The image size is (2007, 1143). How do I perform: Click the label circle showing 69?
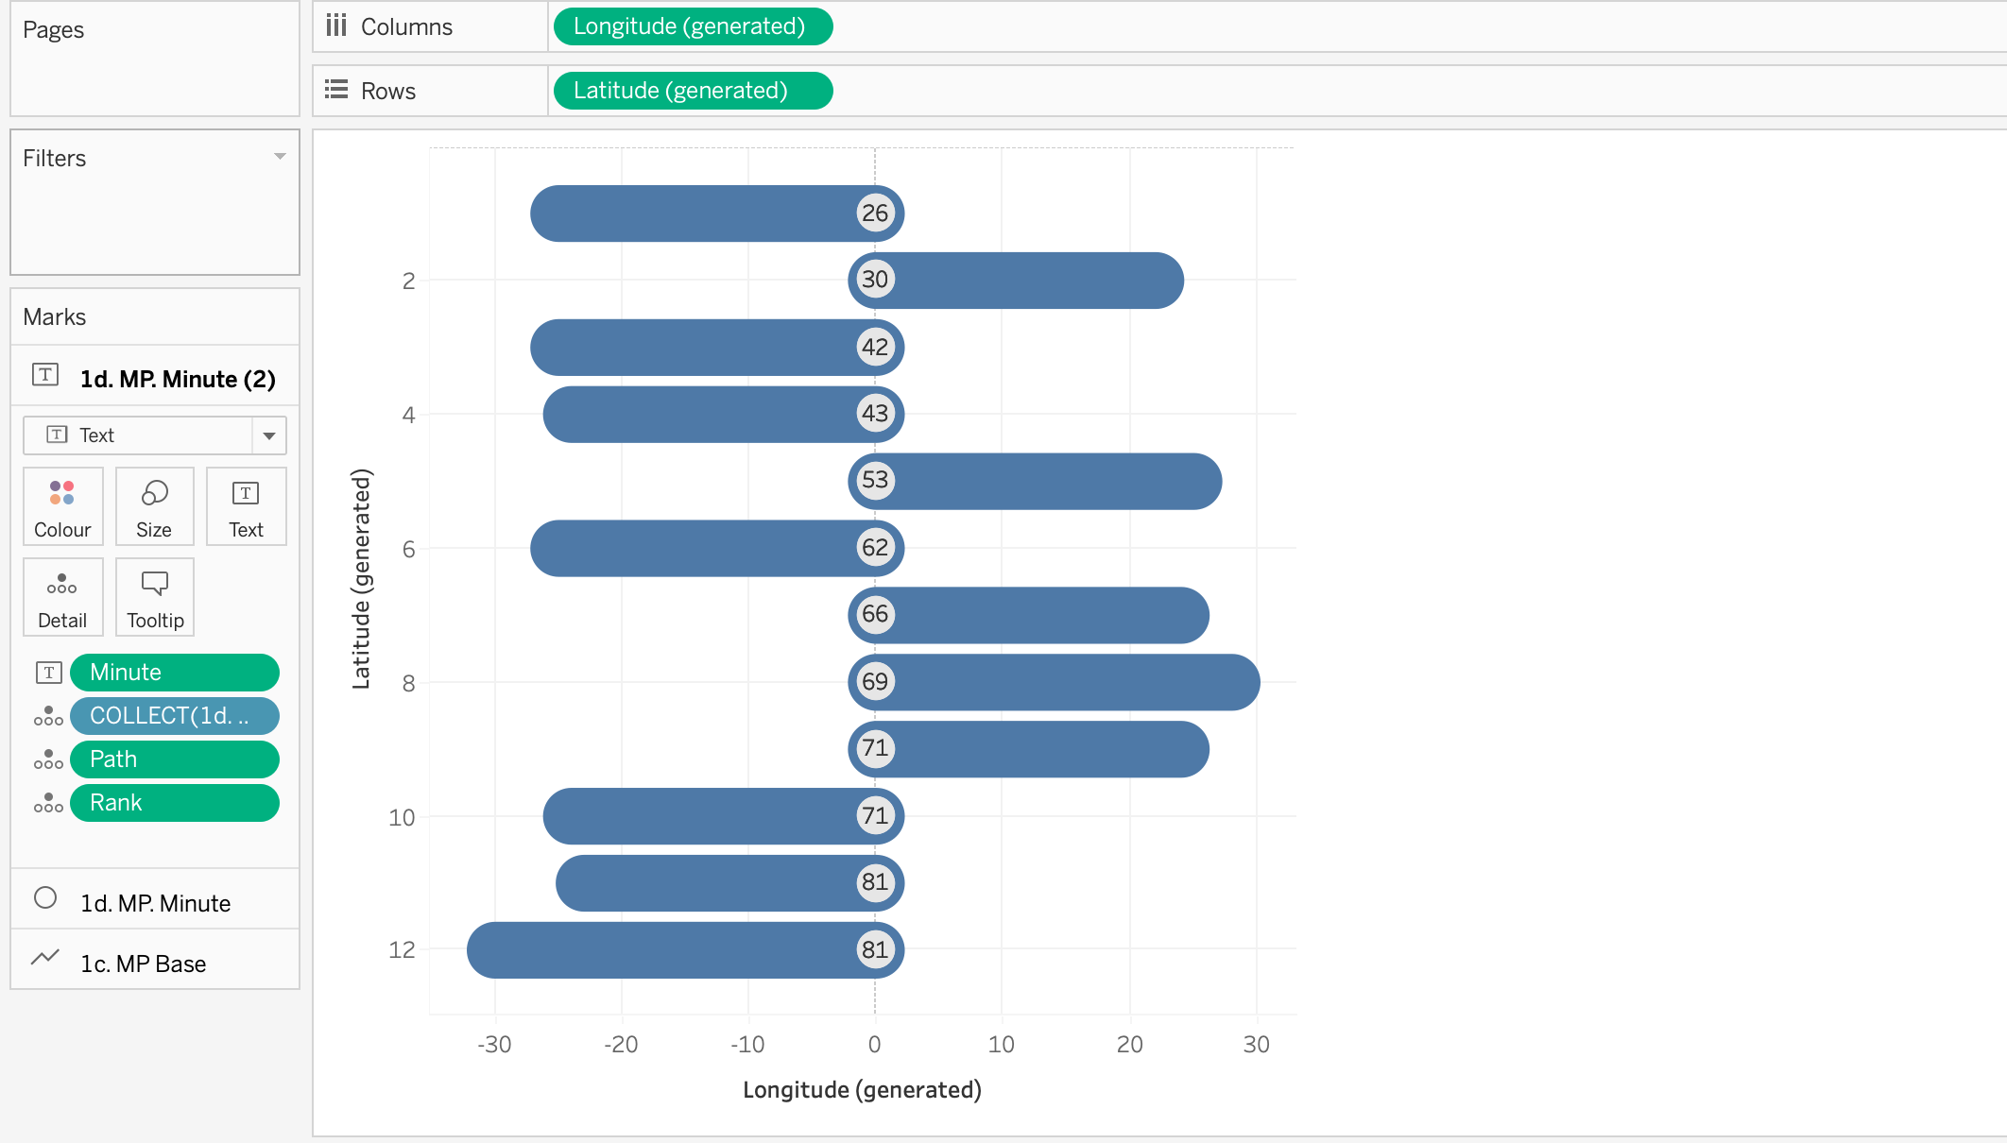tap(875, 681)
